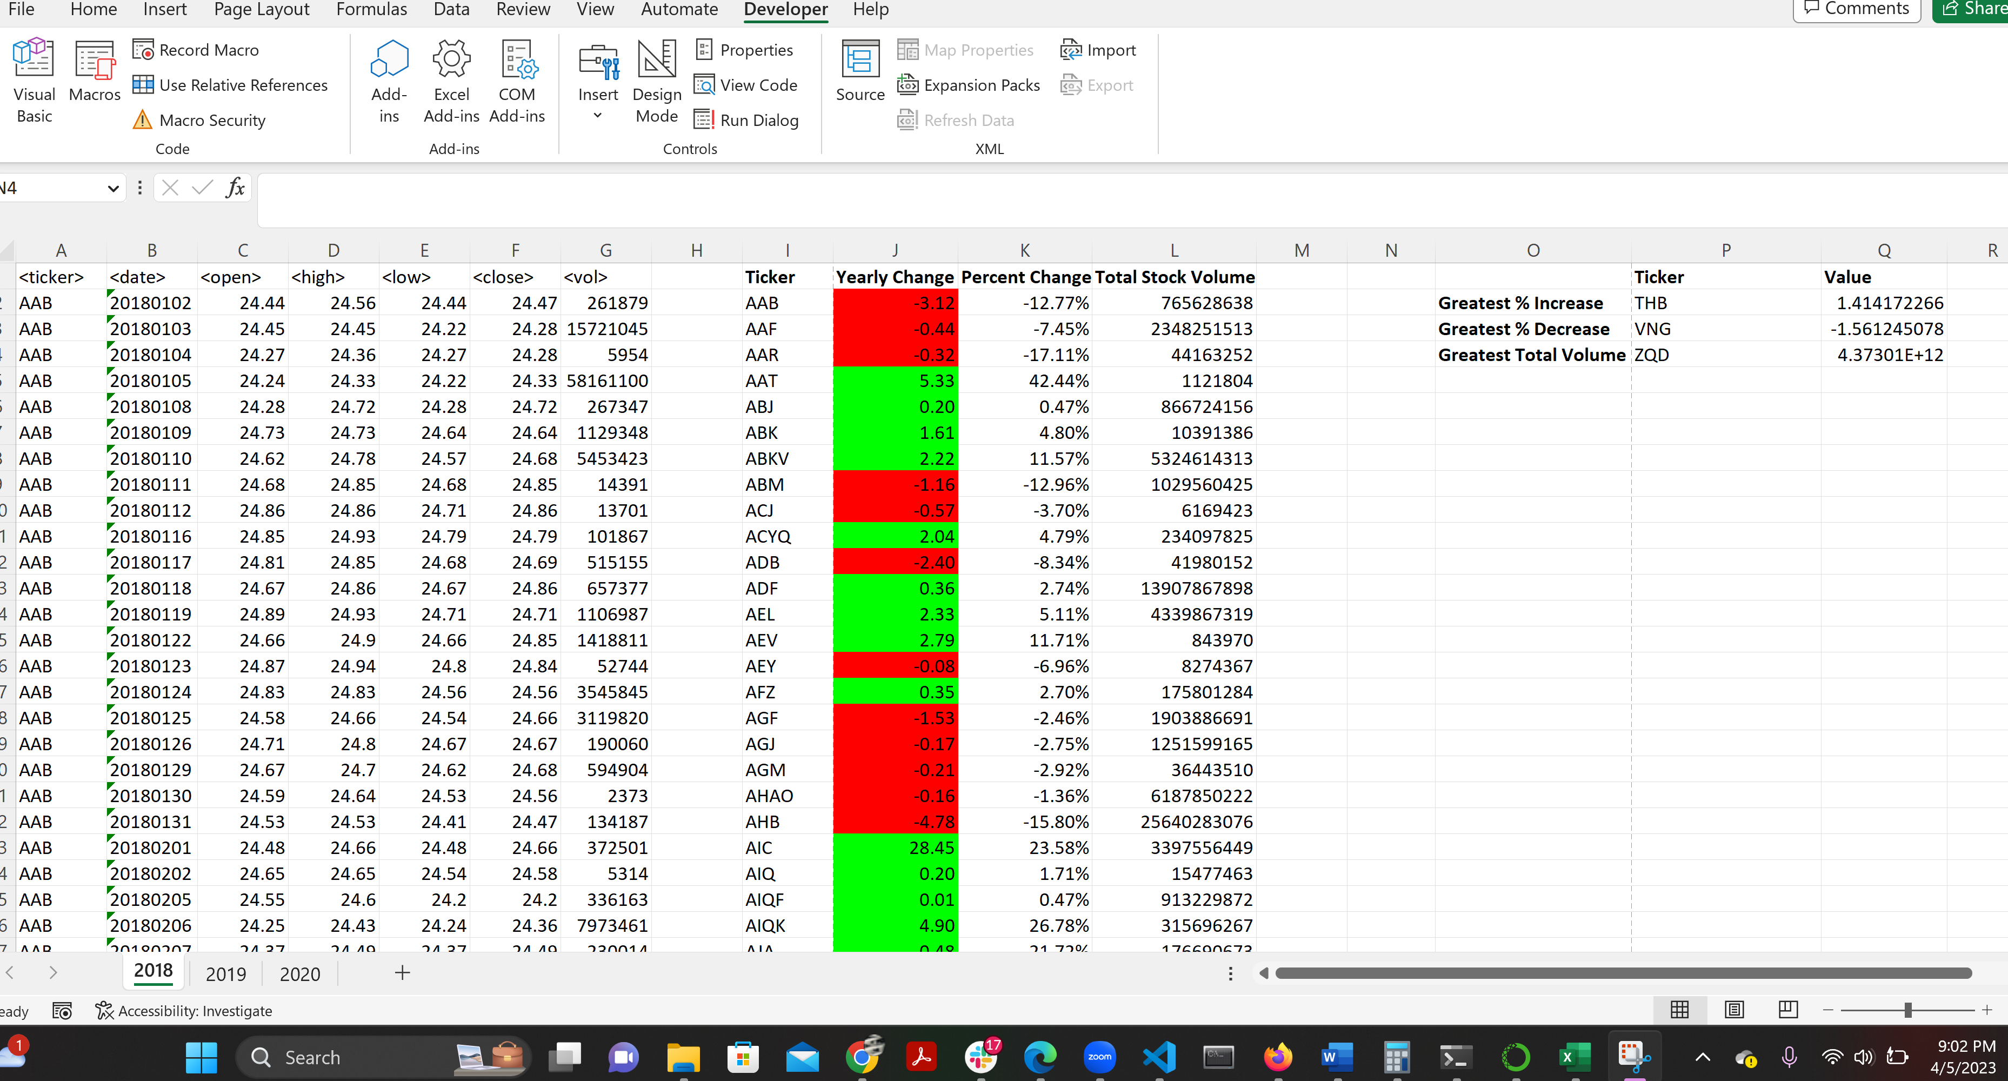Toggle Use Relative References

(231, 84)
